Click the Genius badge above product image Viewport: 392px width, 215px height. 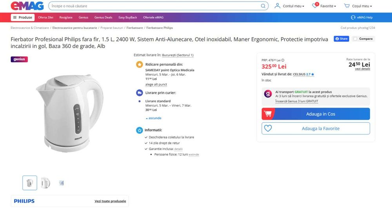(x=19, y=59)
